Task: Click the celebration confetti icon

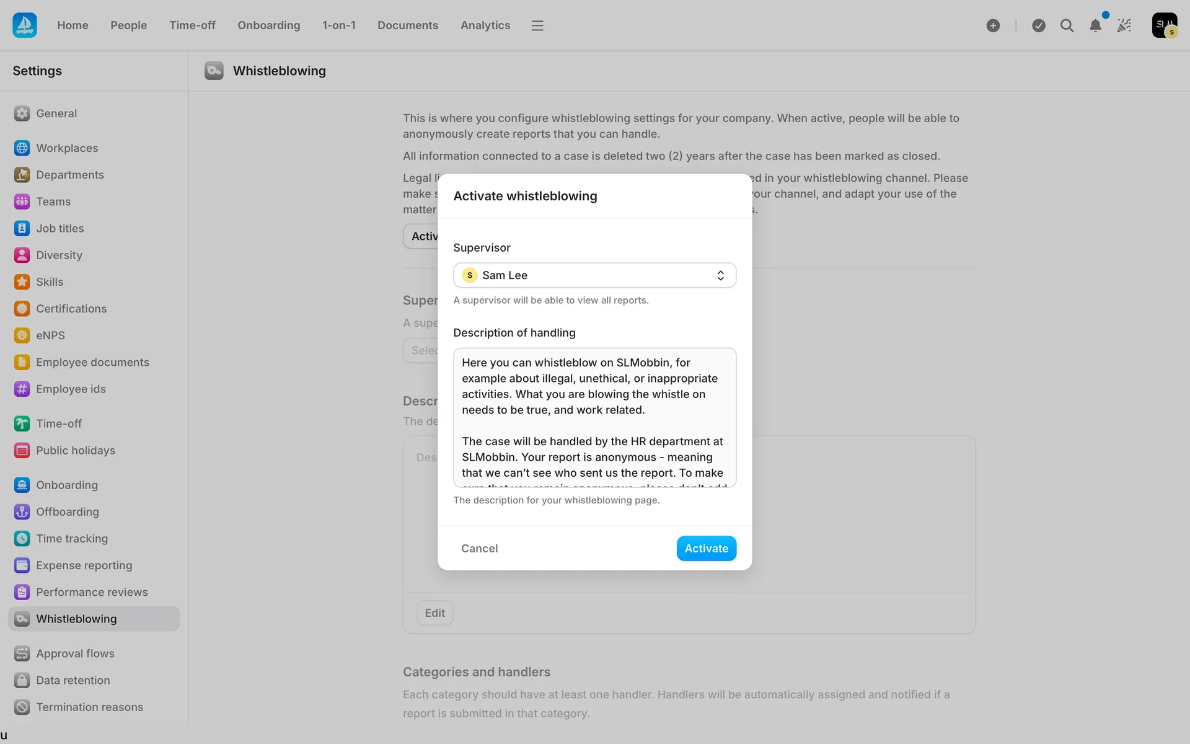Action: click(1124, 25)
